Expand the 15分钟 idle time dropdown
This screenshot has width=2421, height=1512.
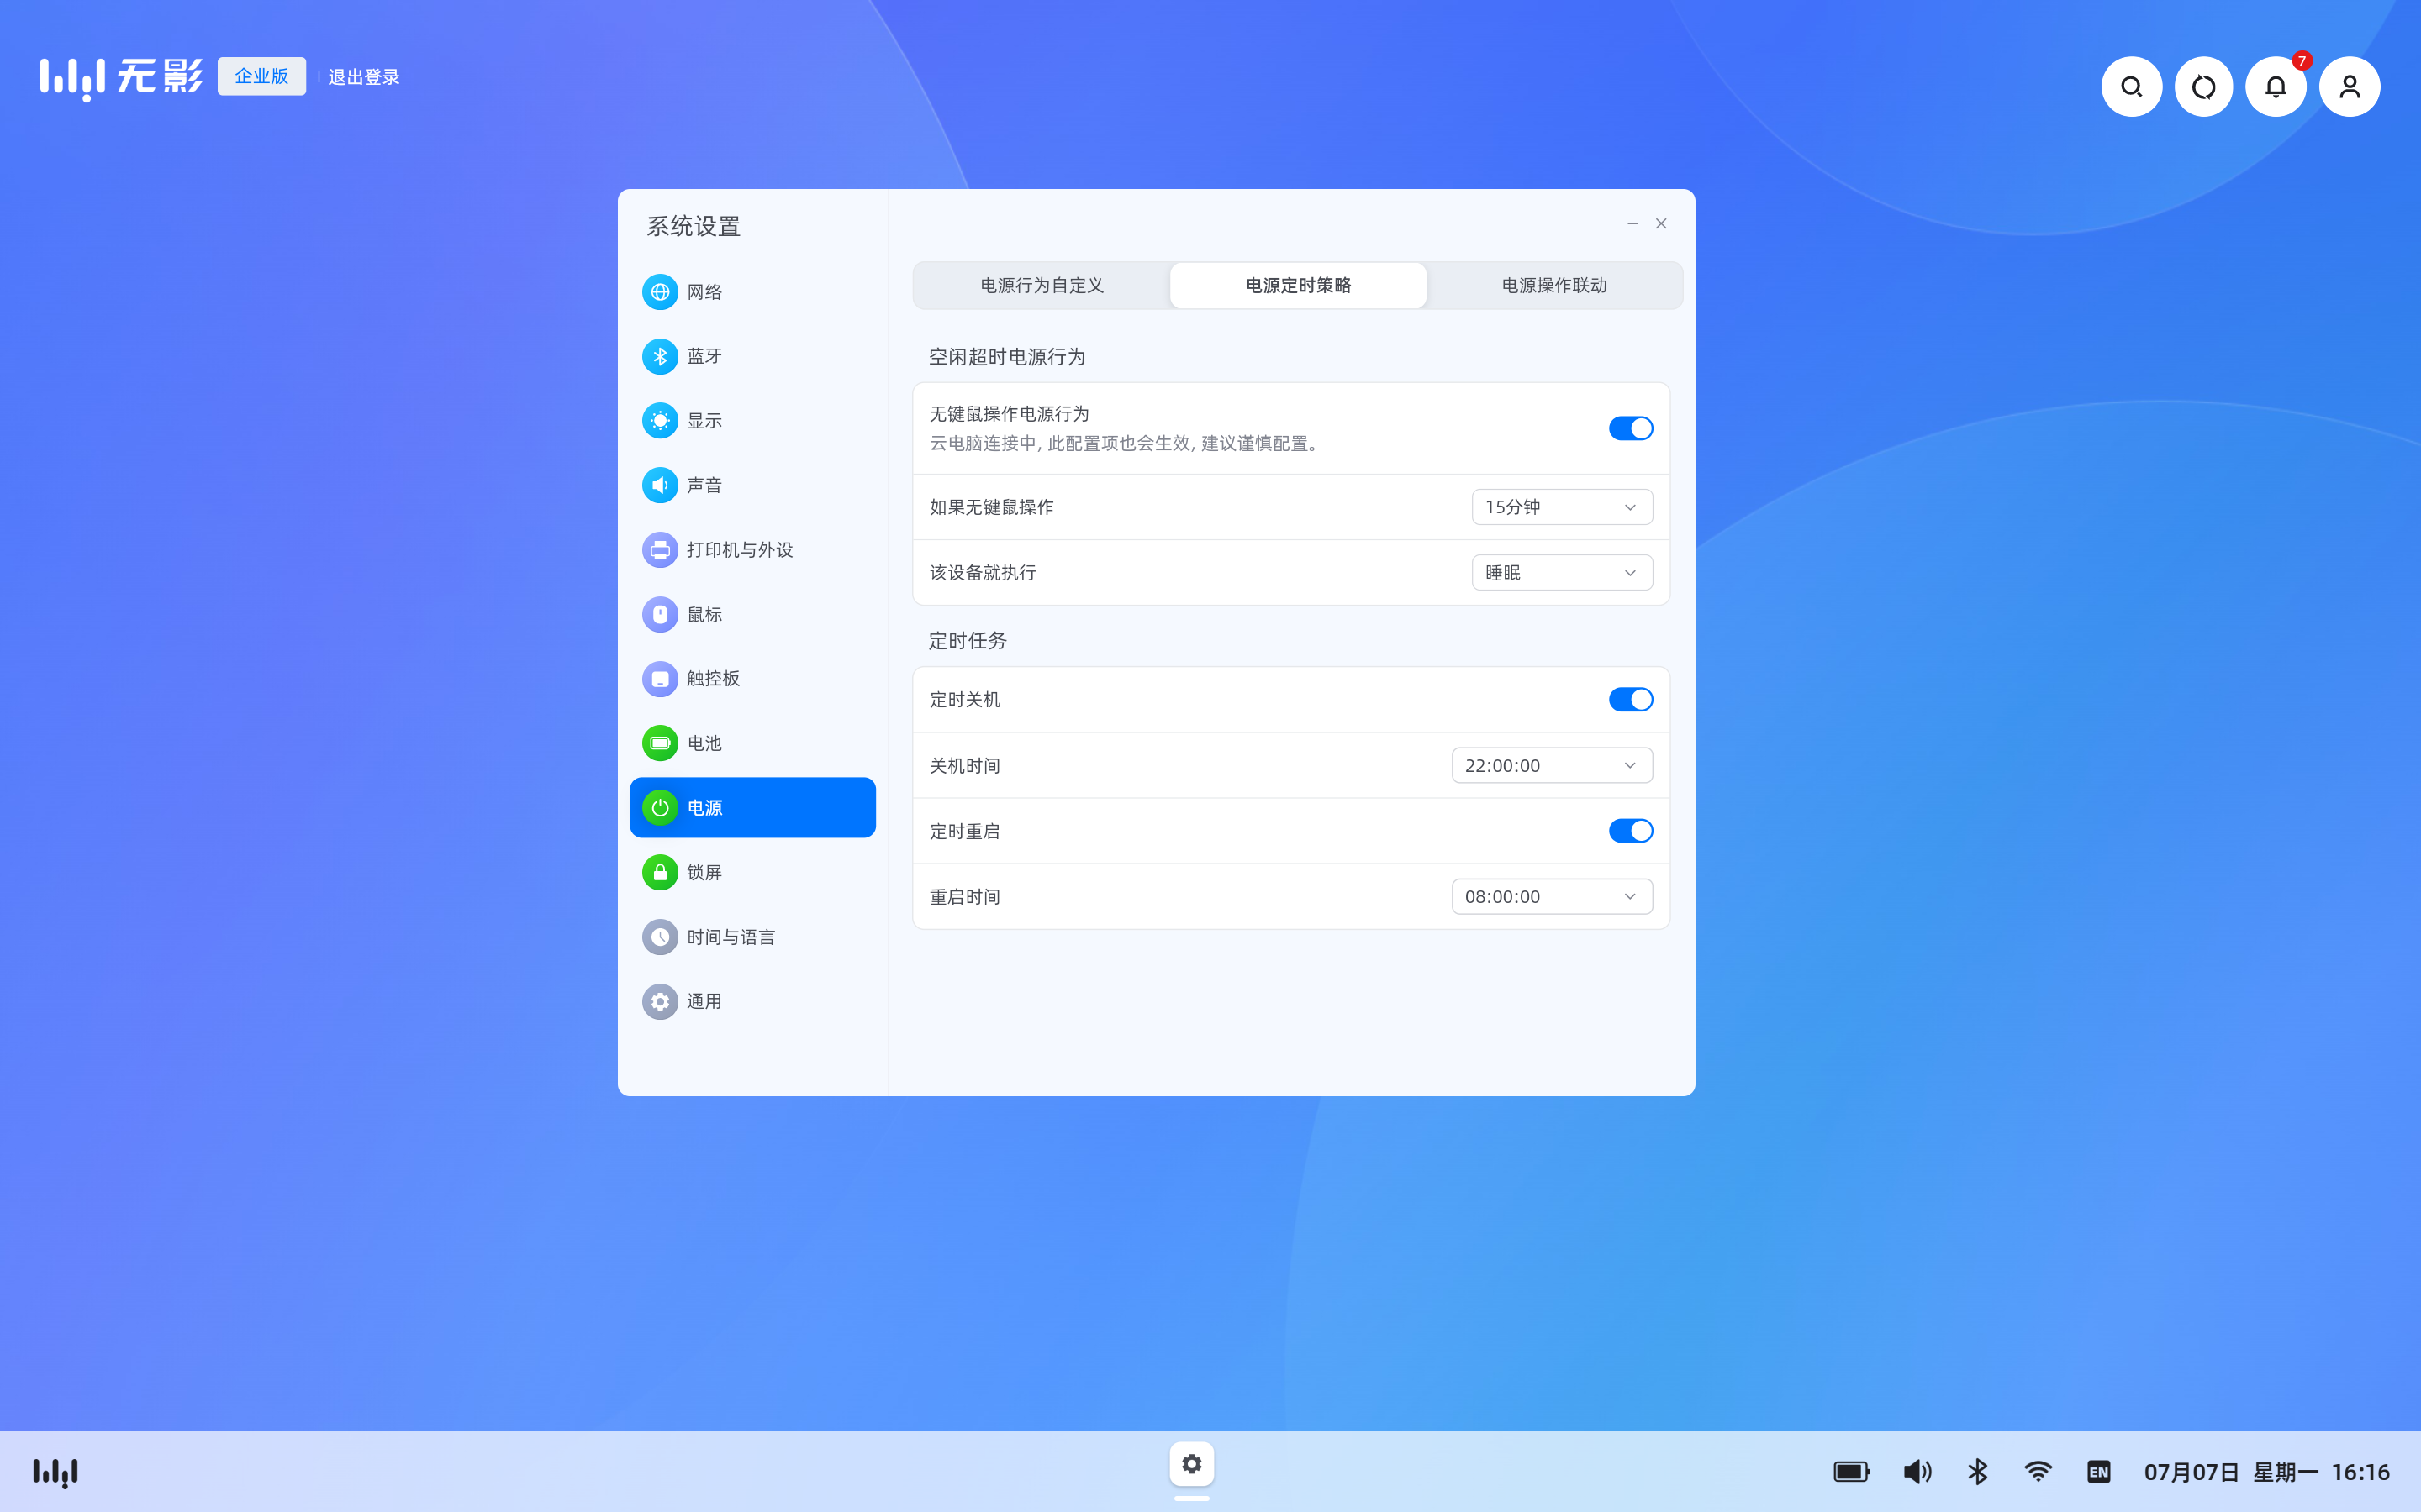click(1561, 507)
